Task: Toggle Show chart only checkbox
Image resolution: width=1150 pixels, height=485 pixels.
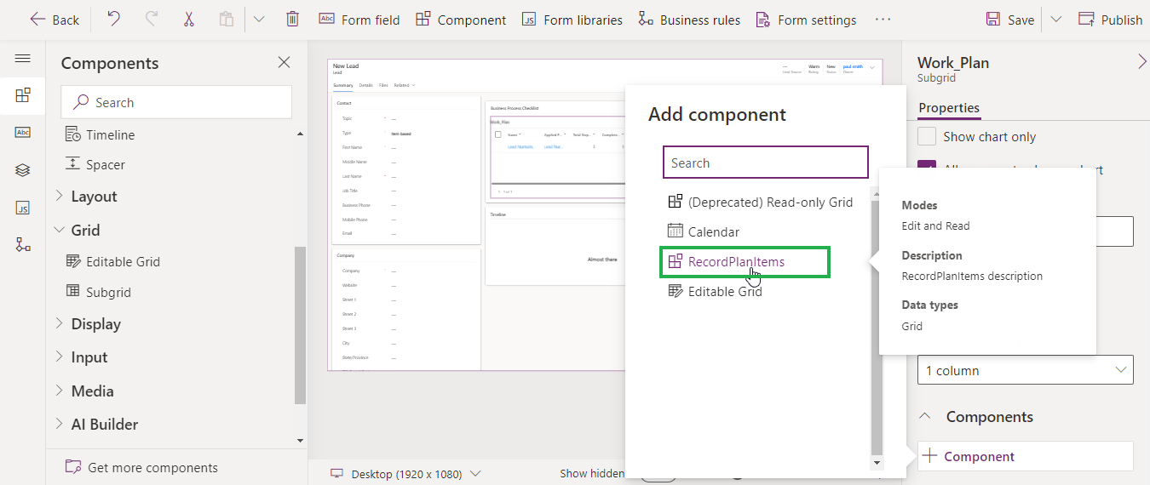Action: tap(927, 136)
